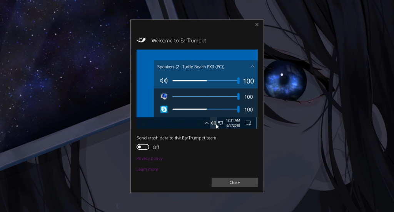Click the Close button in the dialog
Image resolution: width=394 pixels, height=212 pixels.
coord(234,182)
